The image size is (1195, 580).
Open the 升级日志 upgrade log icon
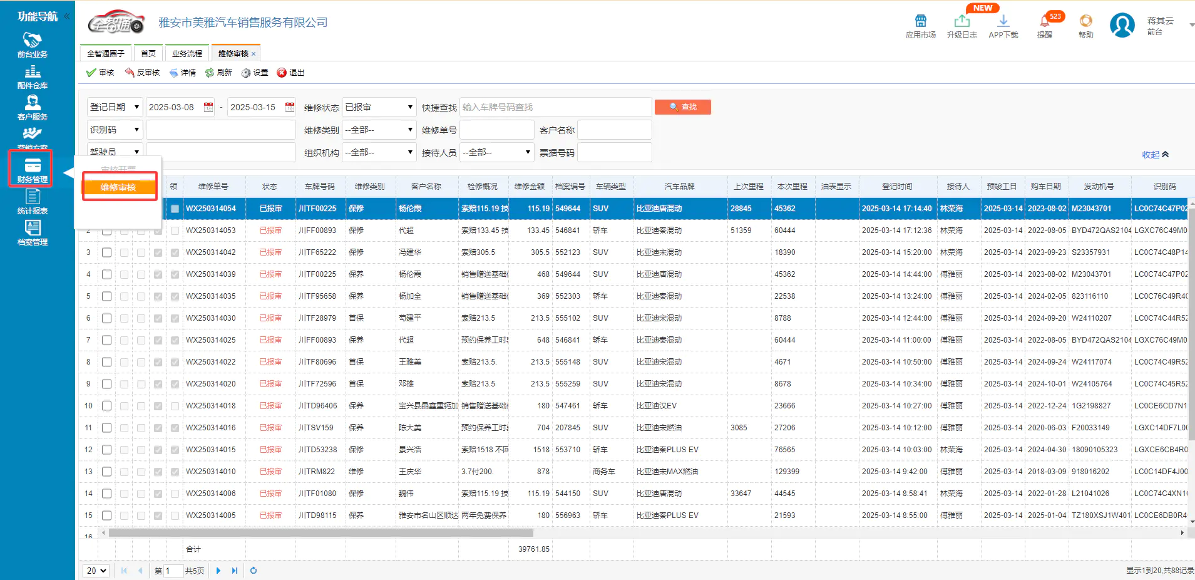click(x=962, y=26)
